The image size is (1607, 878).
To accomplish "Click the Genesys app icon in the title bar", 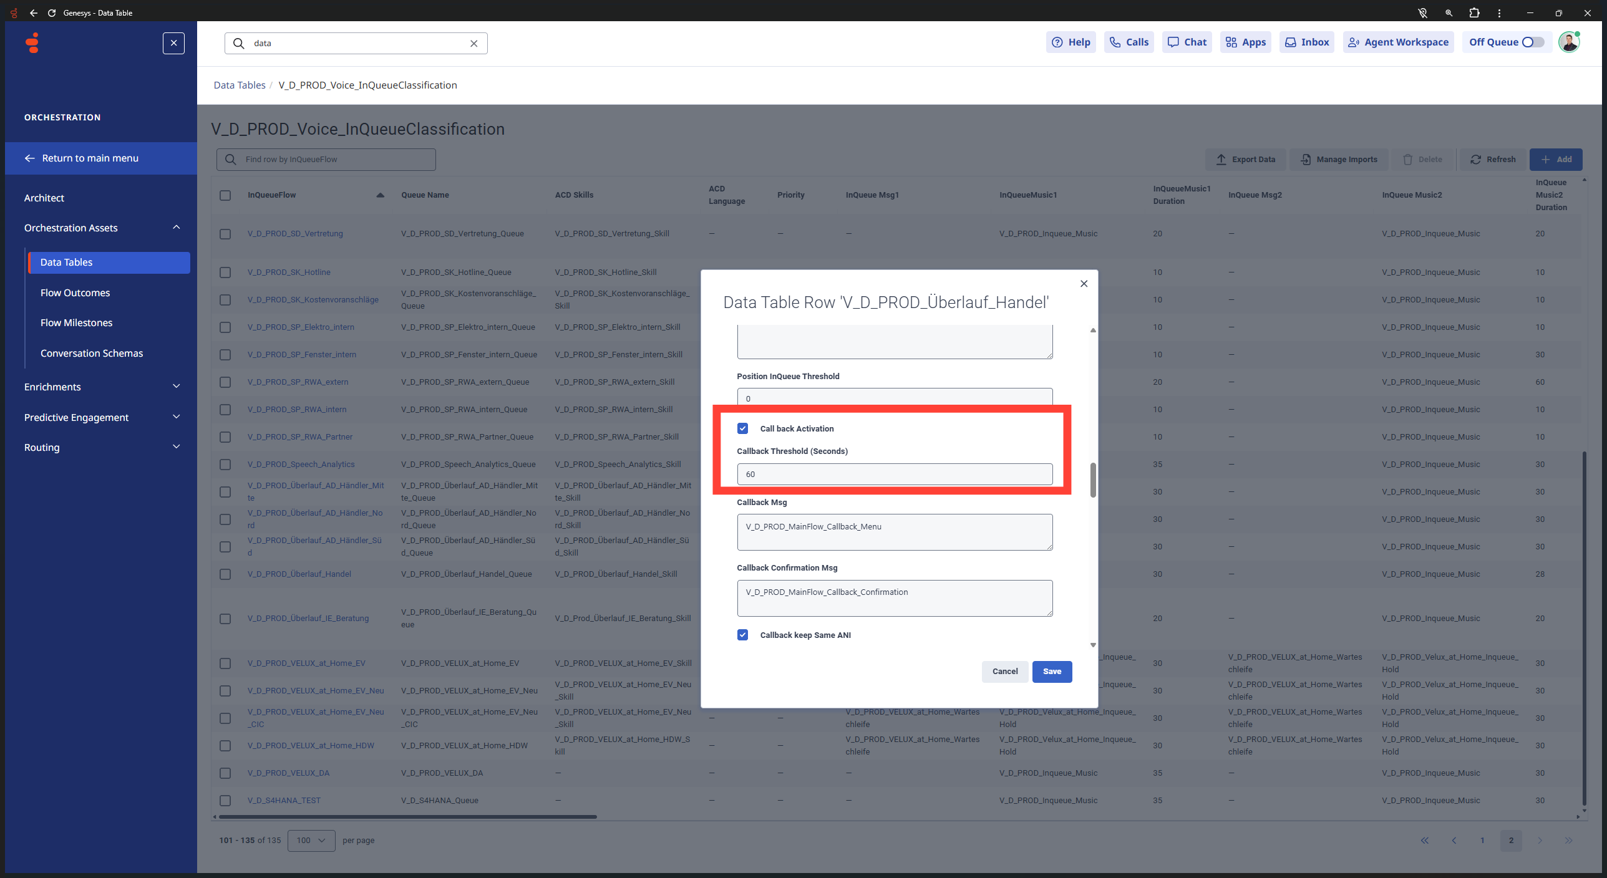I will point(14,12).
